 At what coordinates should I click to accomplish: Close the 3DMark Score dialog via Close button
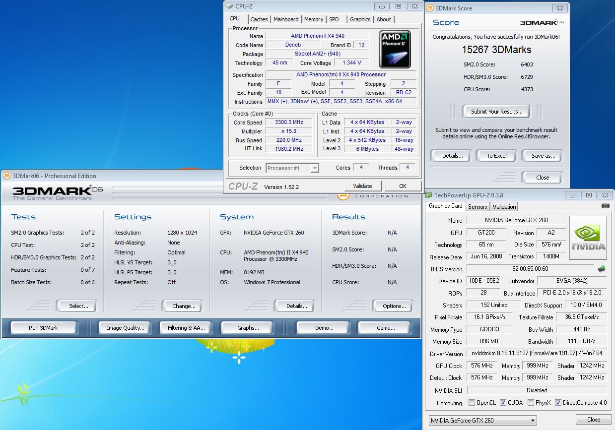[543, 178]
